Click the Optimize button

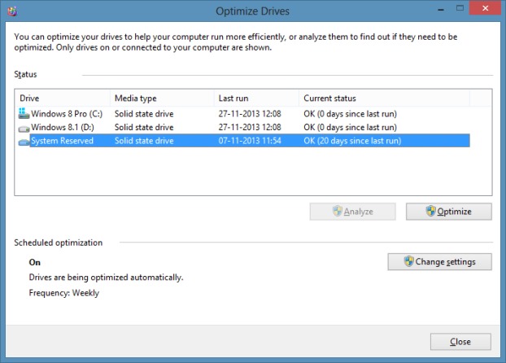[x=448, y=212]
